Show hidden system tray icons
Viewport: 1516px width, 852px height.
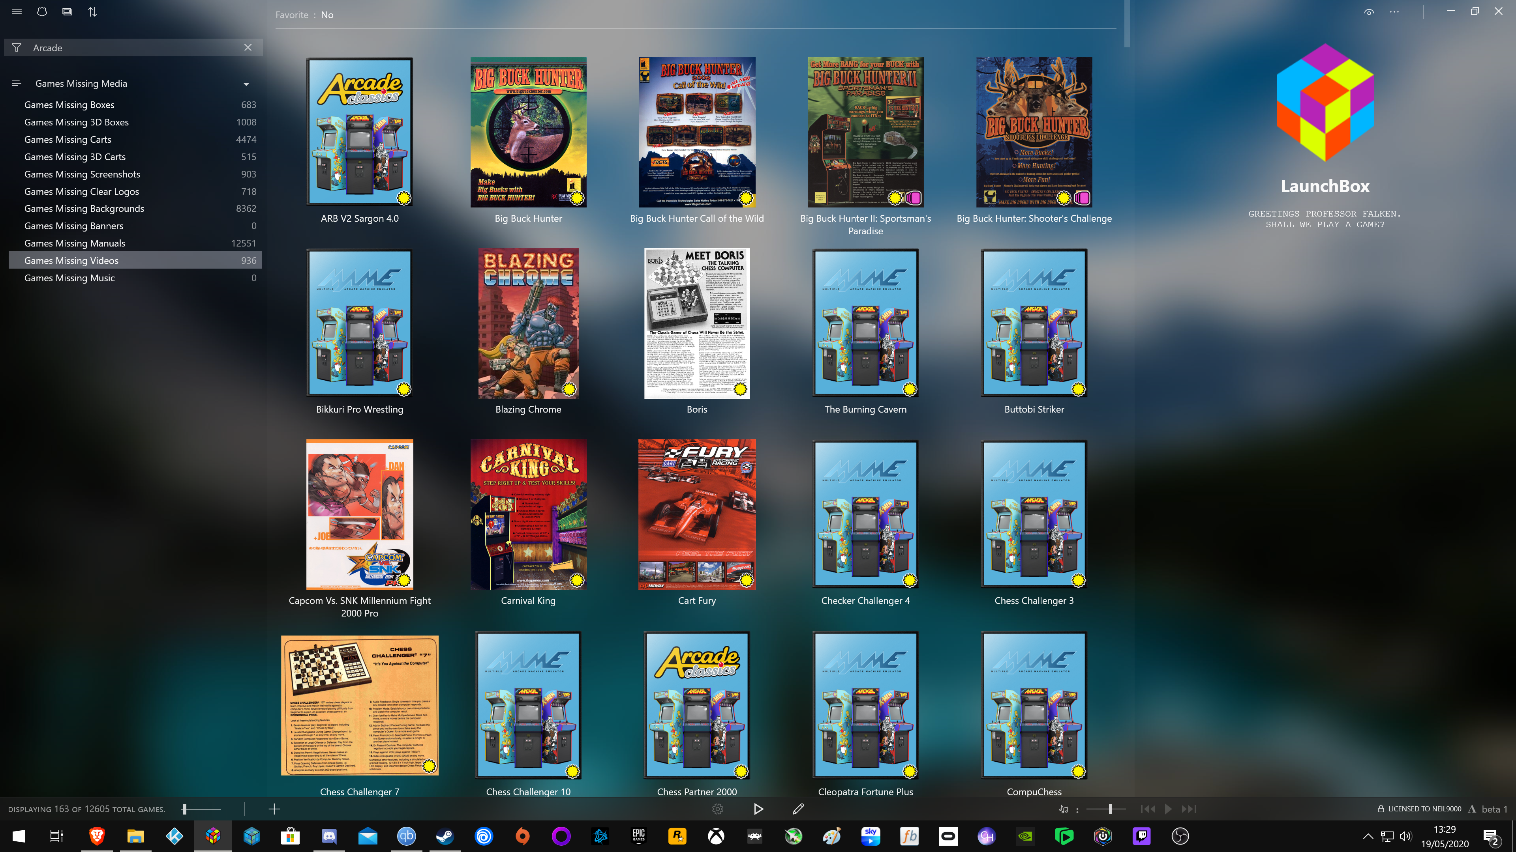click(x=1368, y=836)
